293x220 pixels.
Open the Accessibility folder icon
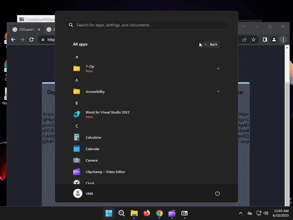pyautogui.click(x=77, y=91)
